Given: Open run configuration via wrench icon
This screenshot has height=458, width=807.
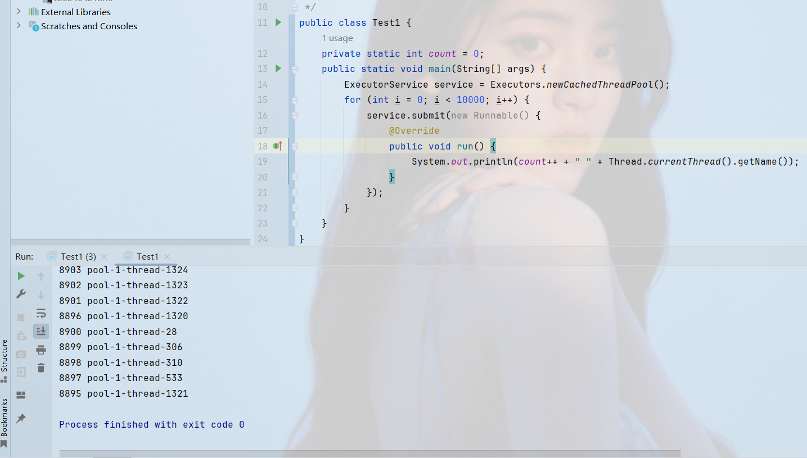Looking at the screenshot, I should (21, 294).
